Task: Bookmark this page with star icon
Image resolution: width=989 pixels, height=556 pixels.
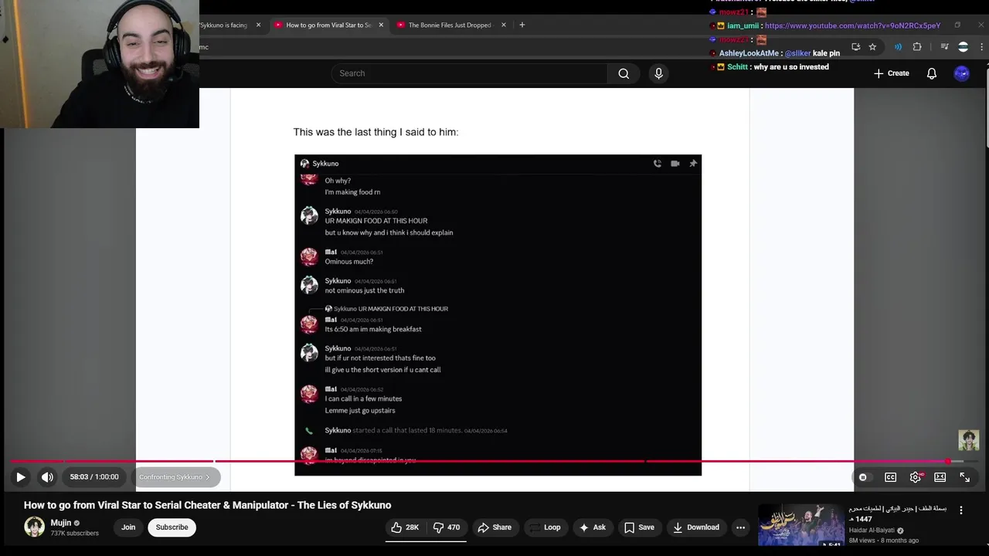Action: pyautogui.click(x=872, y=47)
